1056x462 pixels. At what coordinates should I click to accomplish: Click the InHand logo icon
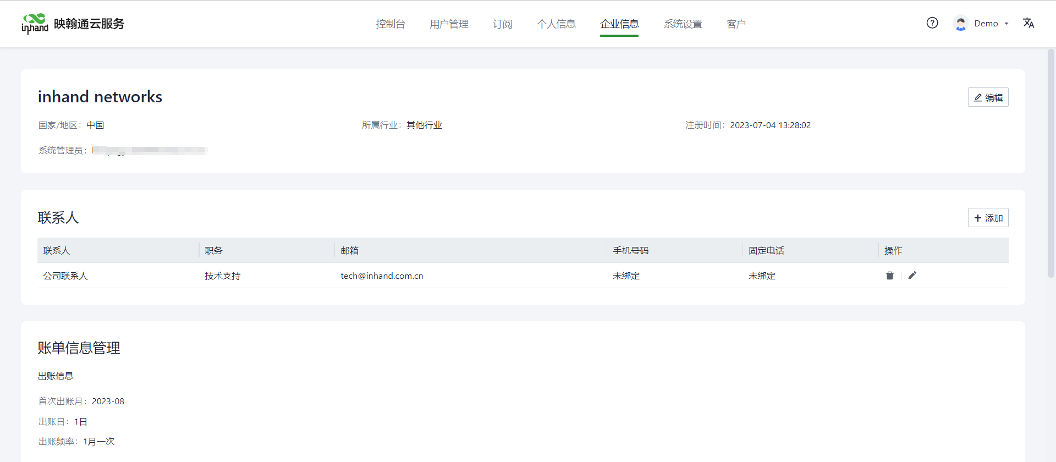[35, 24]
